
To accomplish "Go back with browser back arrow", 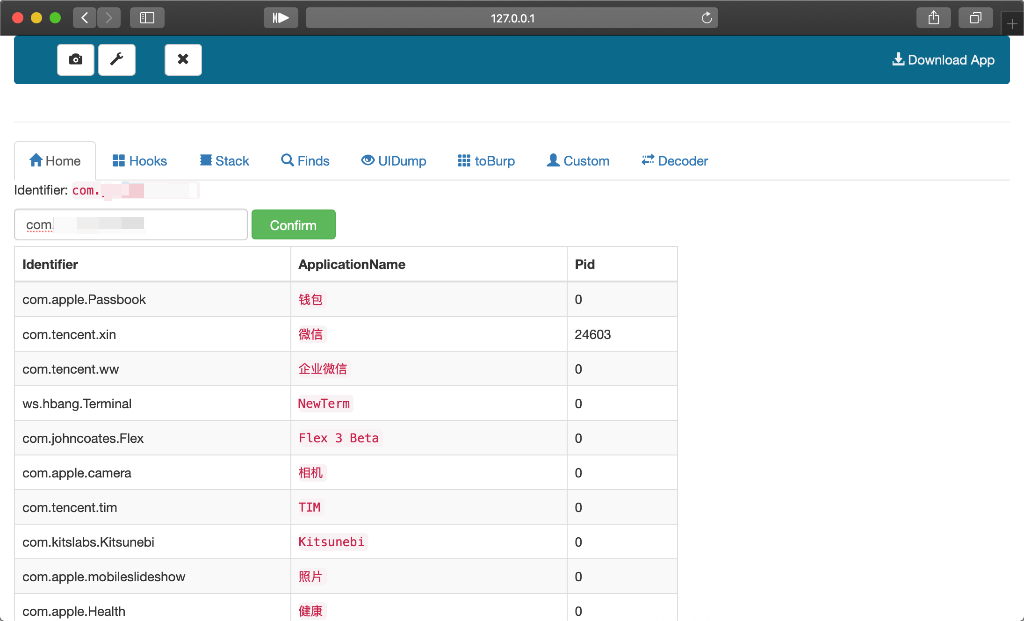I will pyautogui.click(x=85, y=18).
